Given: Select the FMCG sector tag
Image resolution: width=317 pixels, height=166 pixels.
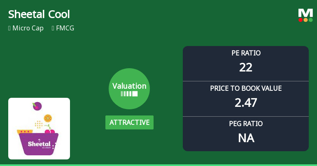Looking at the screenshot, I should [65, 28].
